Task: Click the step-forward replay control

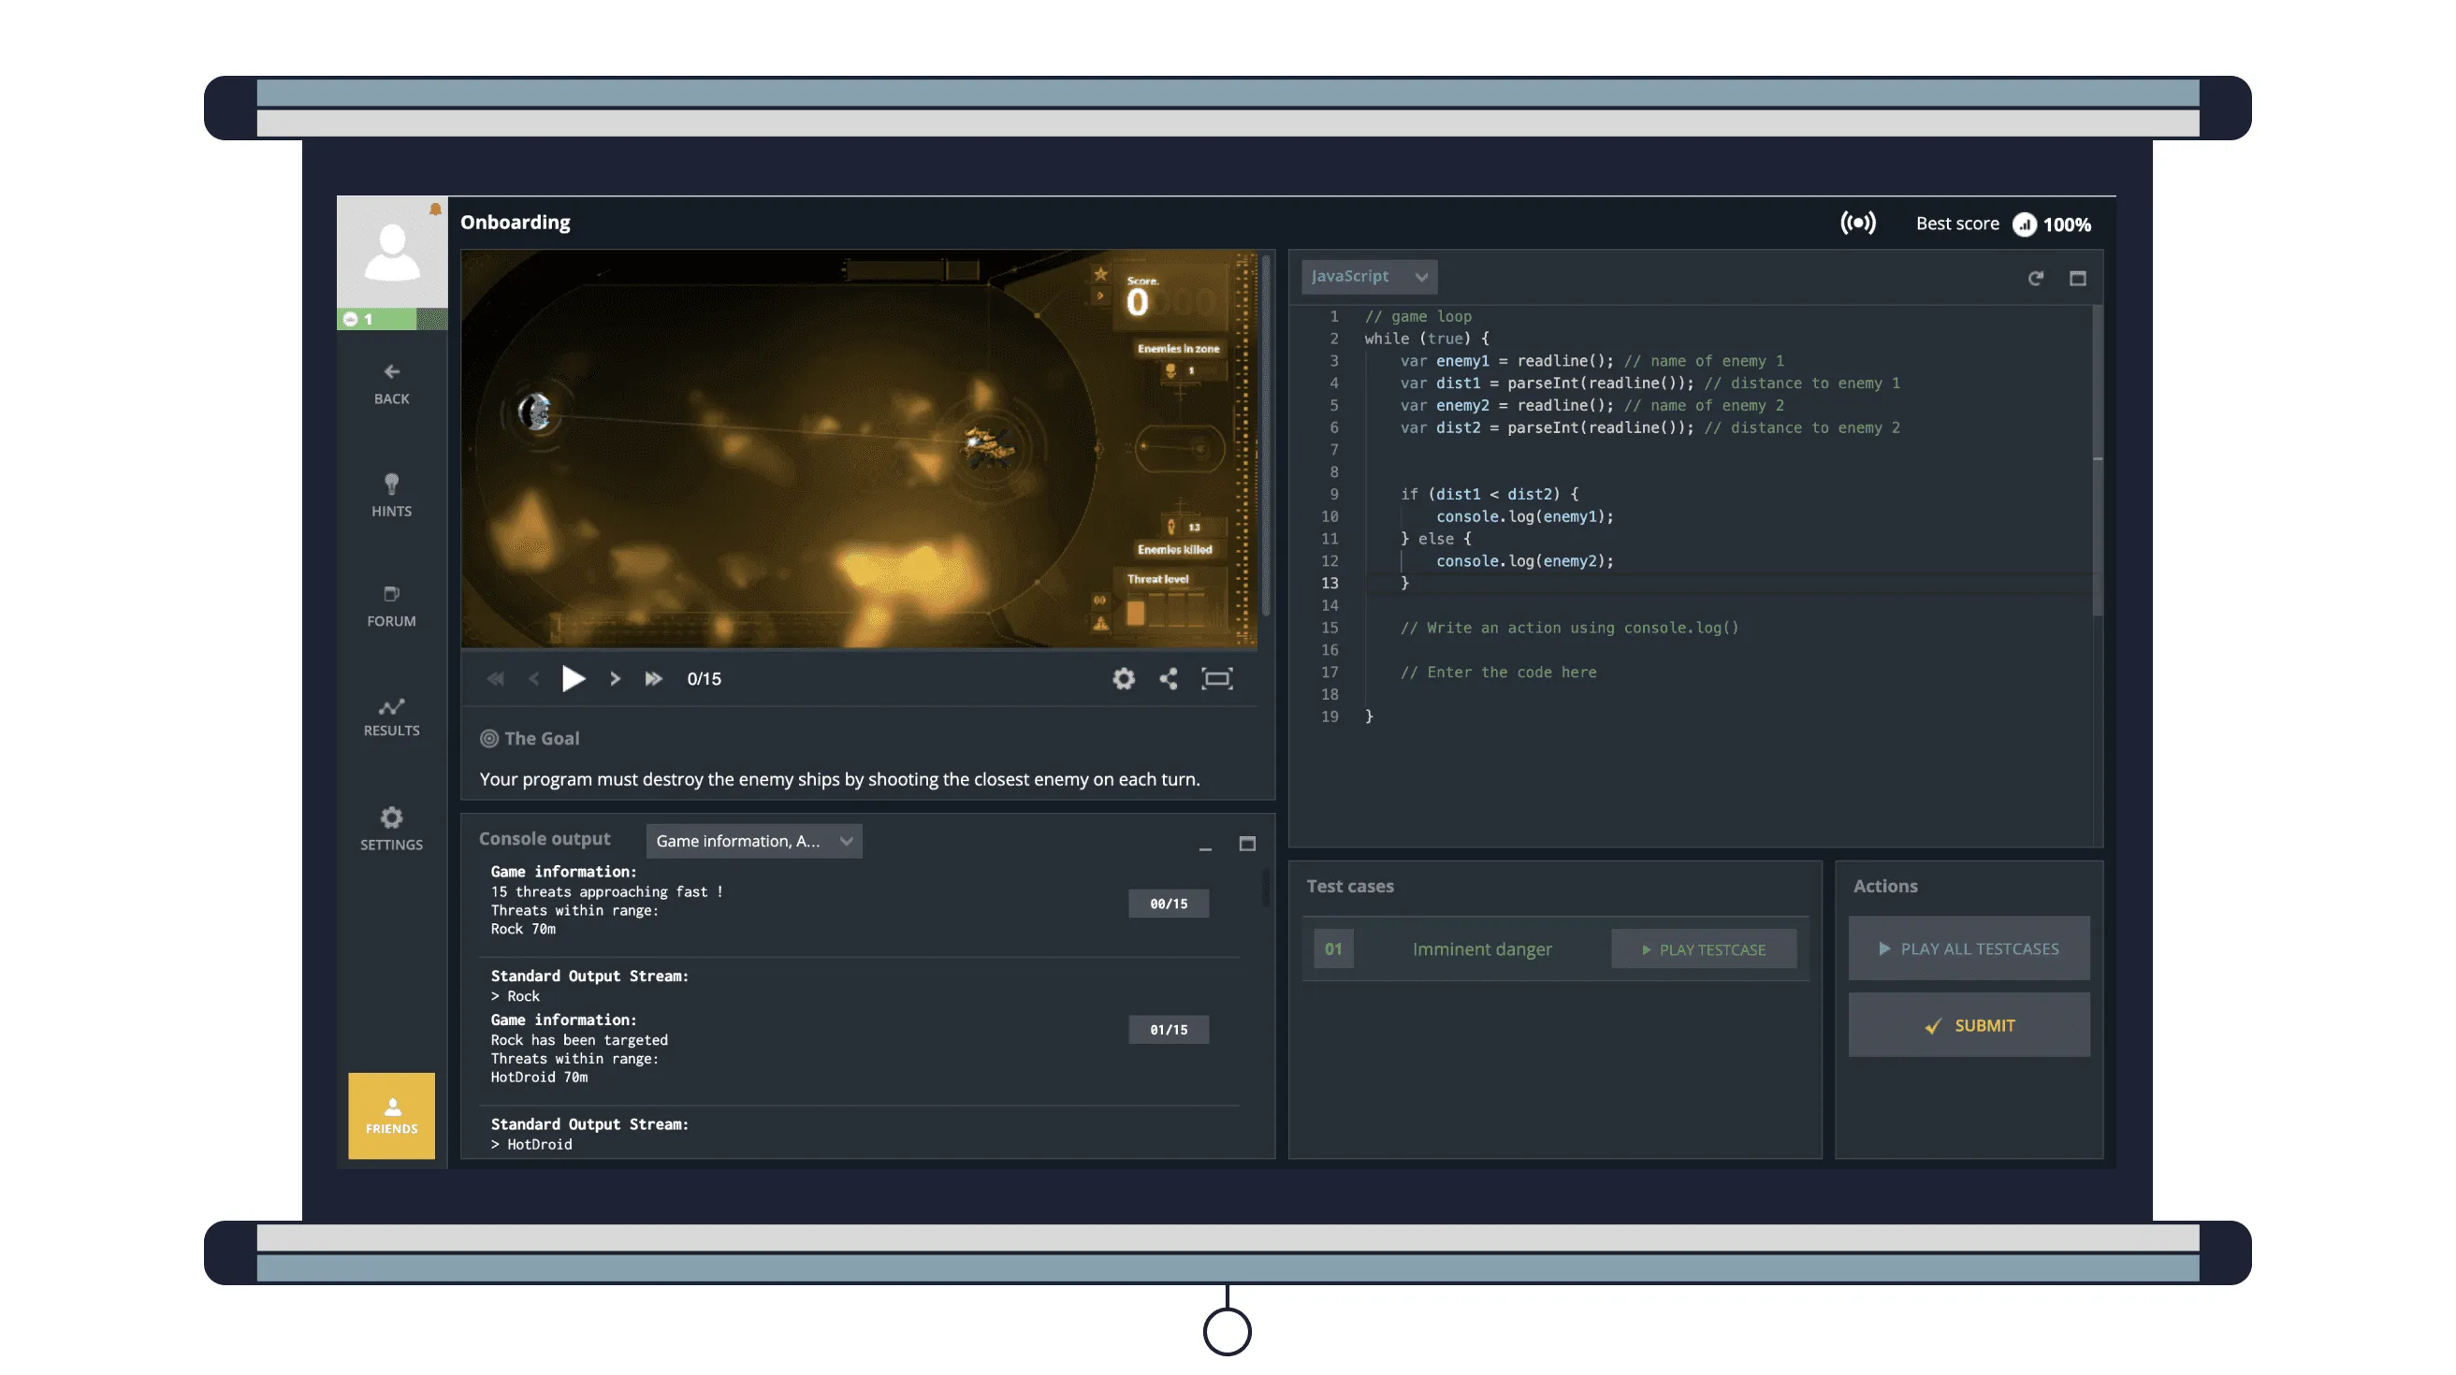Action: coord(616,678)
